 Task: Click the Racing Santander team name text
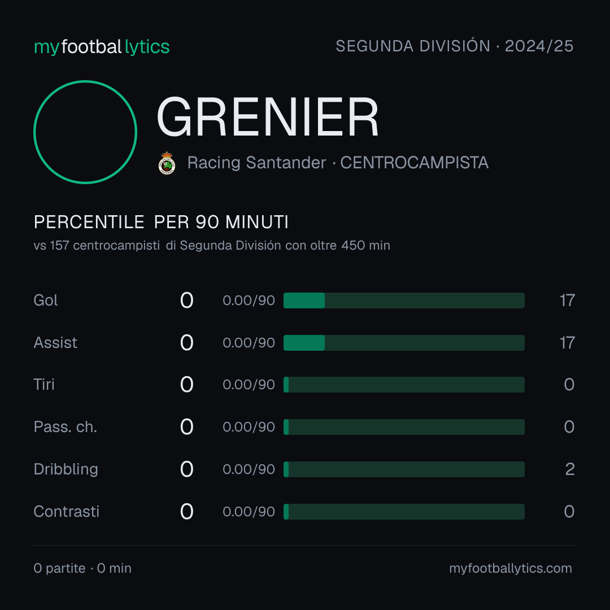click(x=257, y=163)
